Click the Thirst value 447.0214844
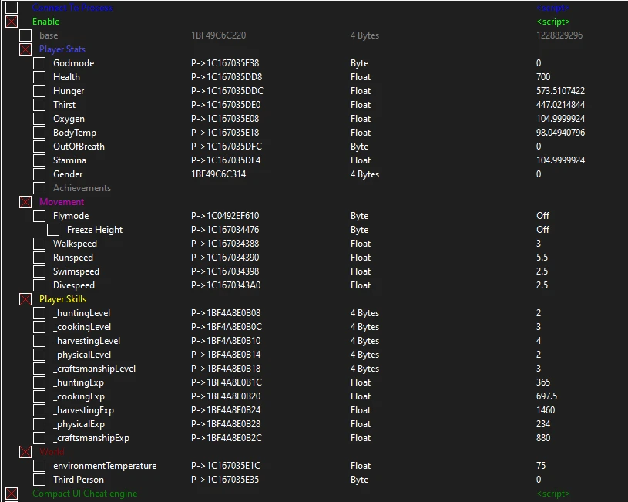The width and height of the screenshot is (628, 502). click(x=560, y=105)
